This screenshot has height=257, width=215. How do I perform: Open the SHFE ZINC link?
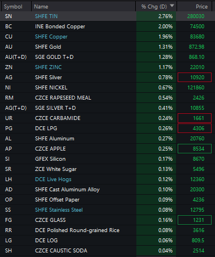pos(48,67)
